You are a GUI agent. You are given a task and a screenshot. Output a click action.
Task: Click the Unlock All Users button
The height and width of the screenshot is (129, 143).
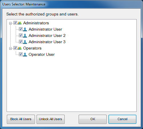pyautogui.click(x=51, y=119)
